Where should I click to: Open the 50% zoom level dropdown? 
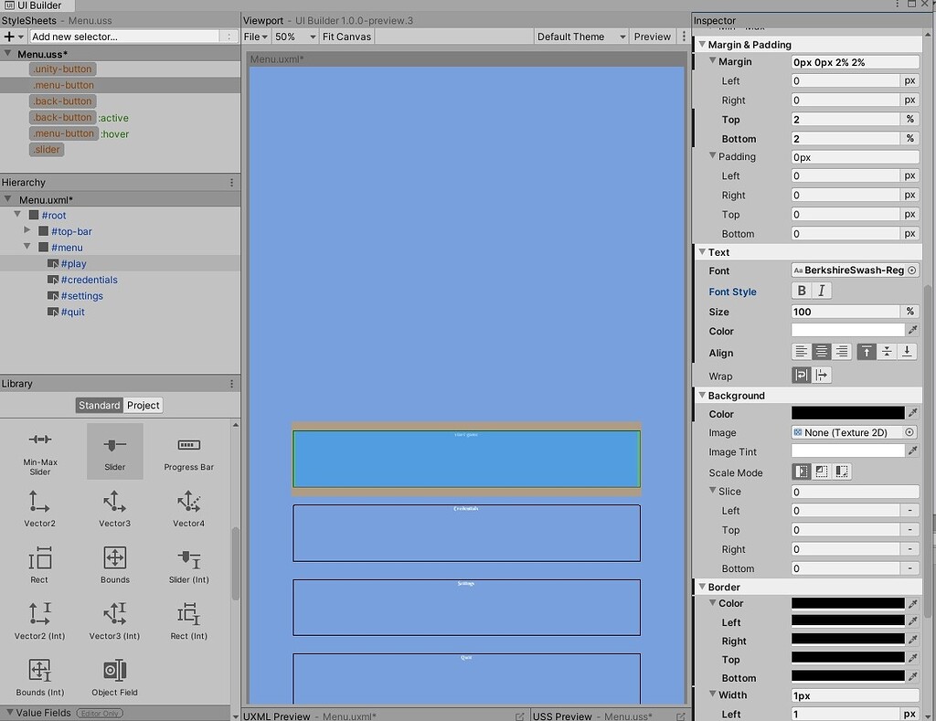click(x=292, y=37)
